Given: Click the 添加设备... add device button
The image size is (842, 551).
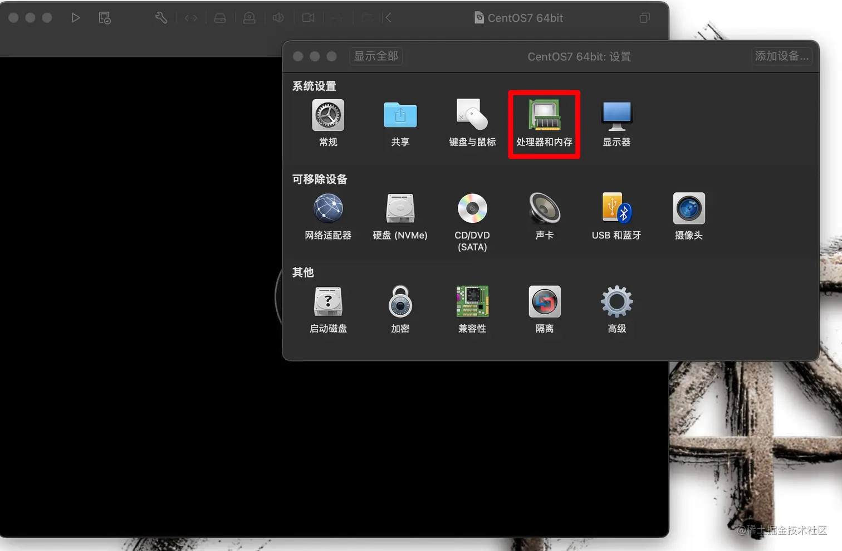Looking at the screenshot, I should click(781, 56).
